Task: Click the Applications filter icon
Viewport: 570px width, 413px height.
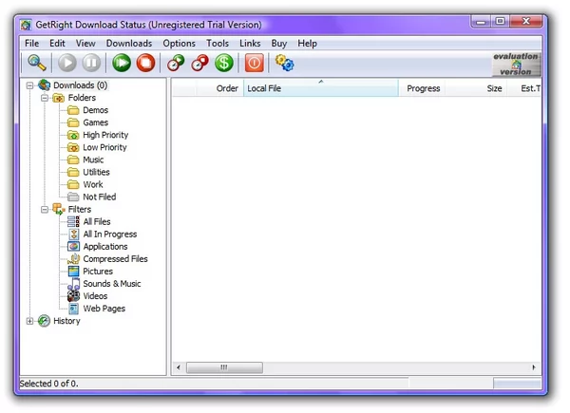Action: (x=73, y=246)
